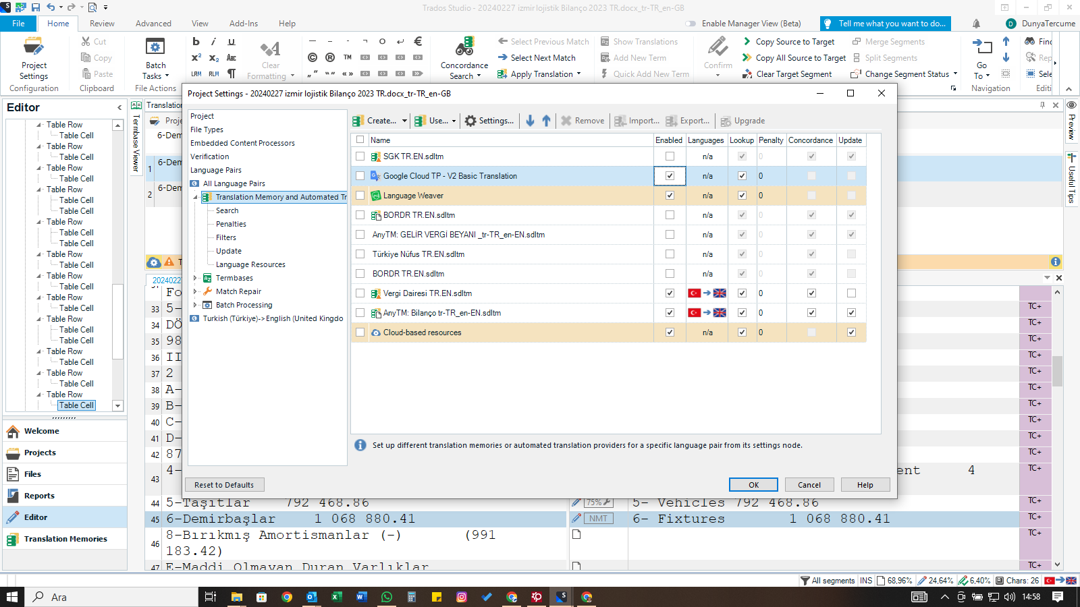Disable Google Cloud TP Enabled checkbox

670,176
